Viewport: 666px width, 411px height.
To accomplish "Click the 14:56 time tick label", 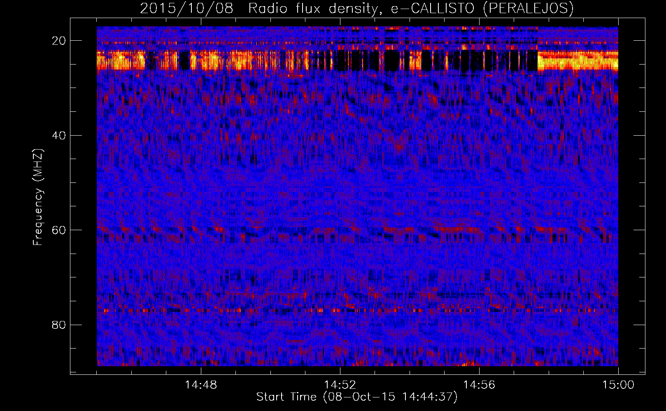I will click(479, 385).
